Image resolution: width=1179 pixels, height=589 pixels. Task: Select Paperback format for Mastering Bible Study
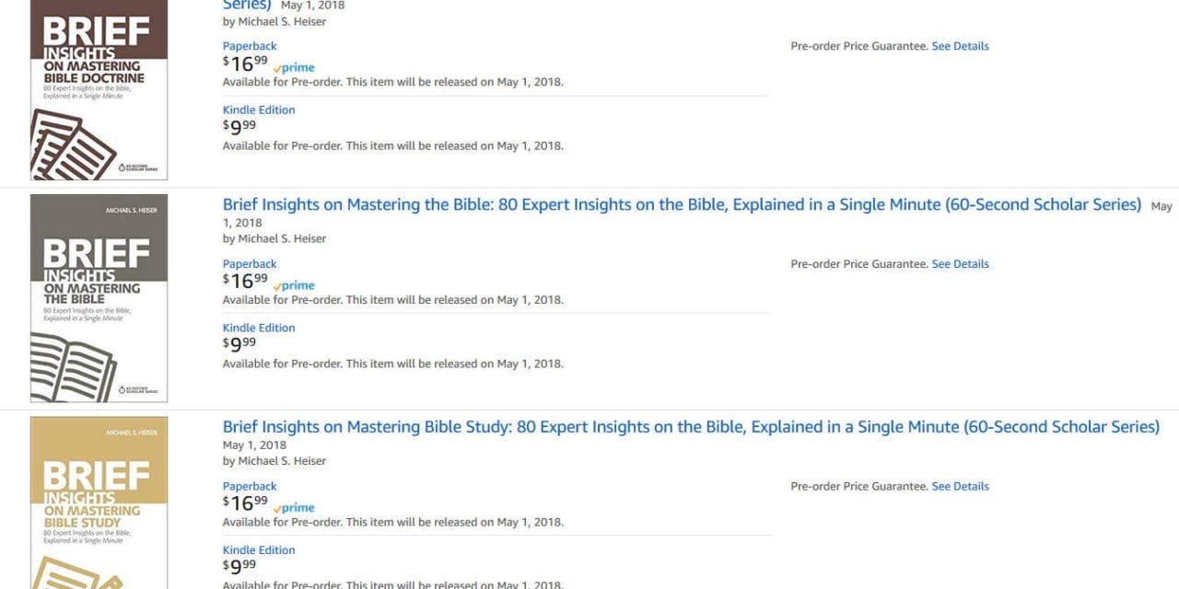250,486
